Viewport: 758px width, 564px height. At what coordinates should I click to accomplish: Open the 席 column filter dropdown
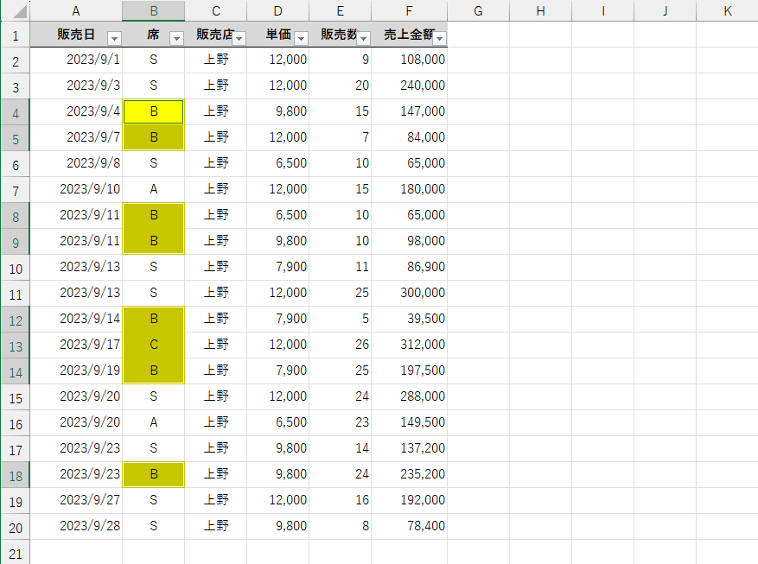[177, 38]
